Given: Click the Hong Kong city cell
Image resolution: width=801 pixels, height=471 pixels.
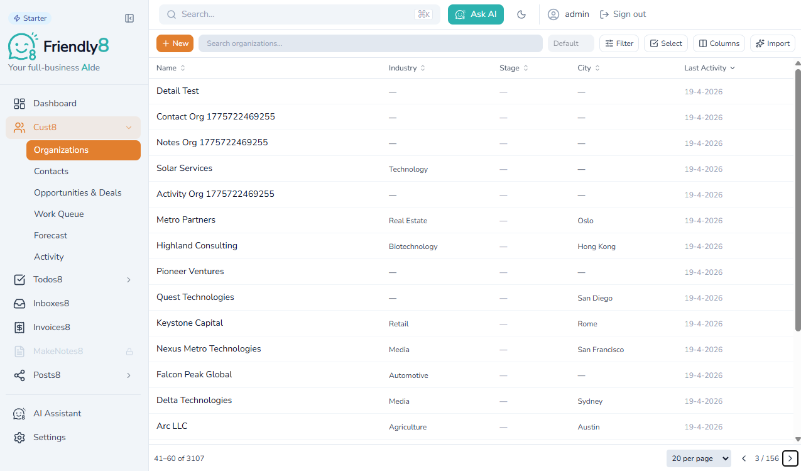Looking at the screenshot, I should point(596,247).
